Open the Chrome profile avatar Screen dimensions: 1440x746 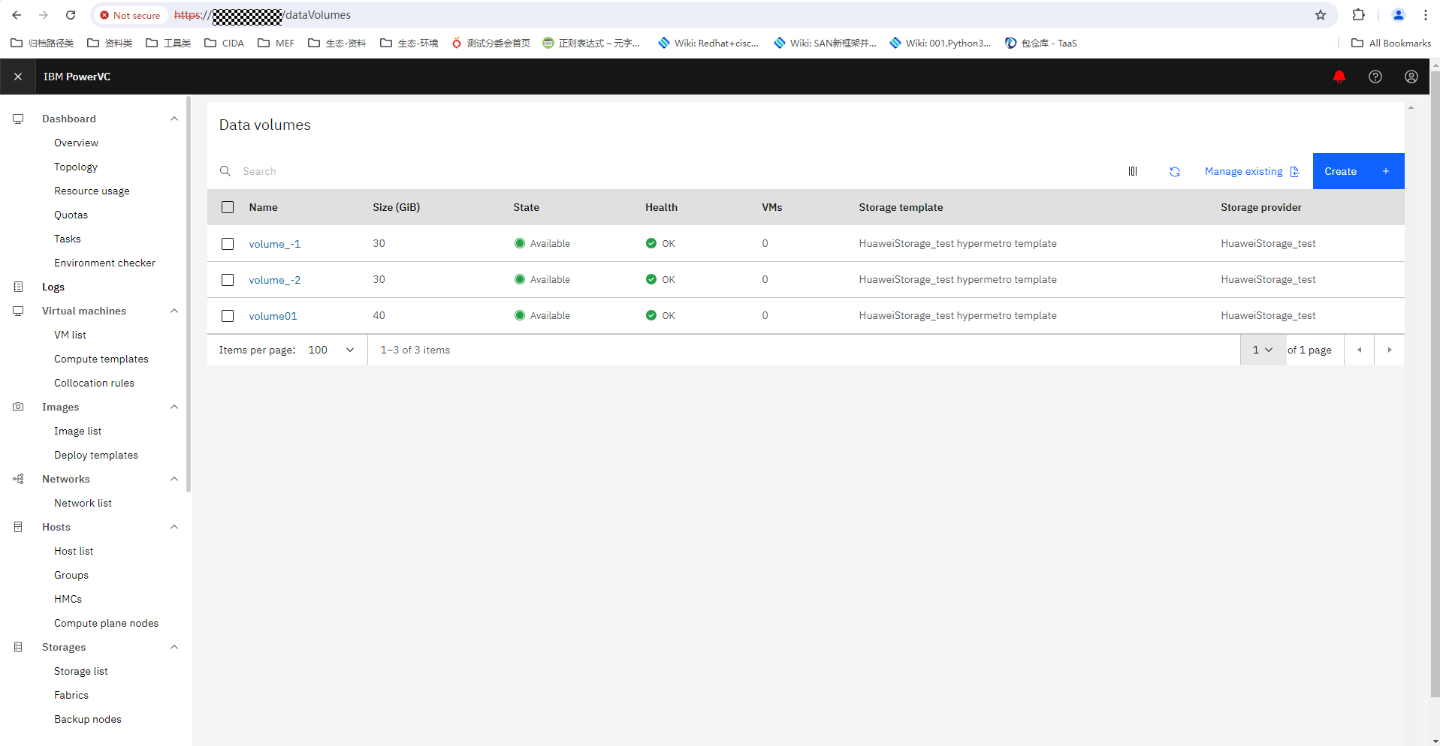tap(1398, 15)
